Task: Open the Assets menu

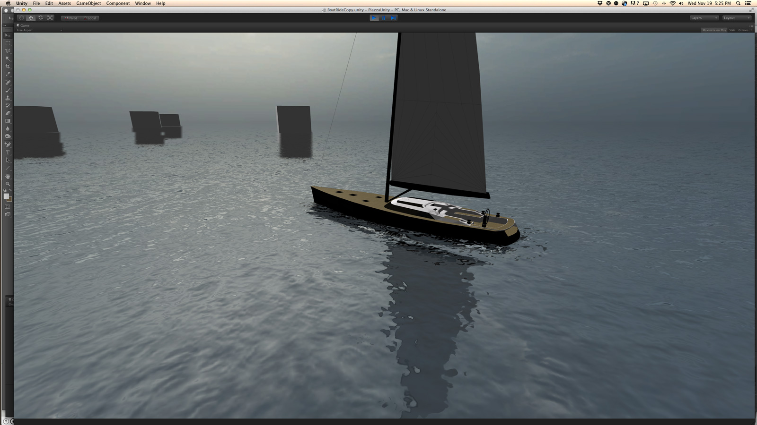Action: (64, 3)
